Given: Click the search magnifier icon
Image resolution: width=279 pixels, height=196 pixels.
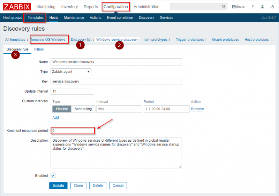Looking at the screenshot, I should click(x=224, y=7).
